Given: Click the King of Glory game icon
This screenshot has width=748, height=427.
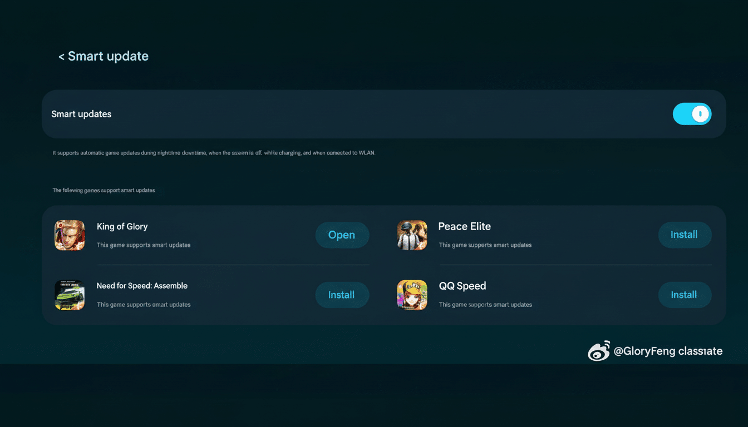Looking at the screenshot, I should (70, 235).
